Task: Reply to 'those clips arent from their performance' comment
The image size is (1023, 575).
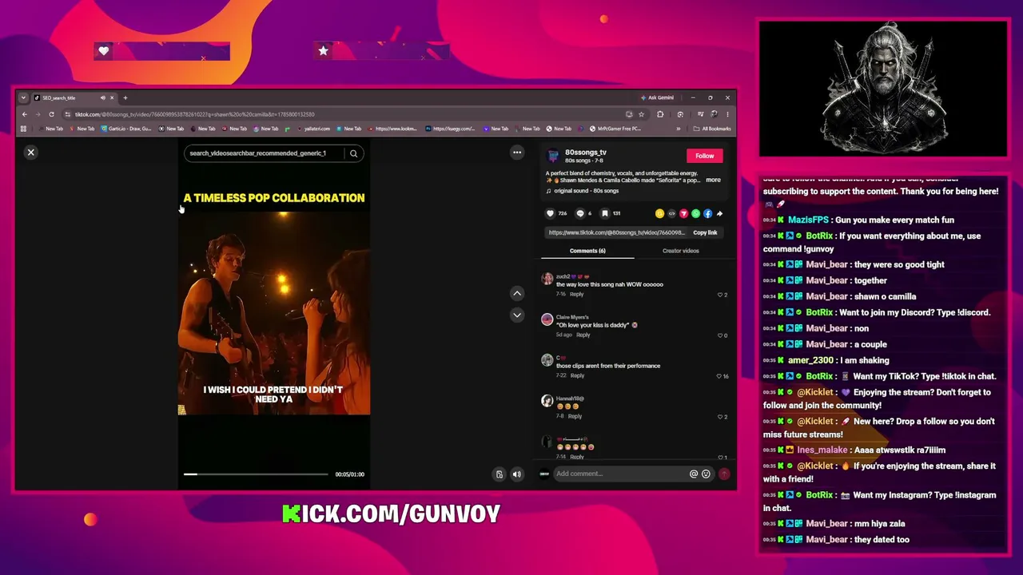Action: point(576,375)
